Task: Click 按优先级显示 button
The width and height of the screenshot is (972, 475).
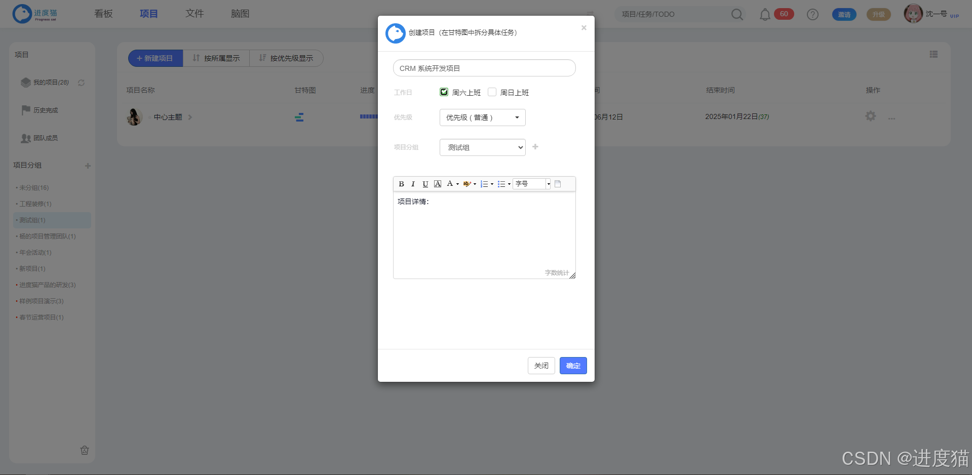Action: (x=286, y=58)
